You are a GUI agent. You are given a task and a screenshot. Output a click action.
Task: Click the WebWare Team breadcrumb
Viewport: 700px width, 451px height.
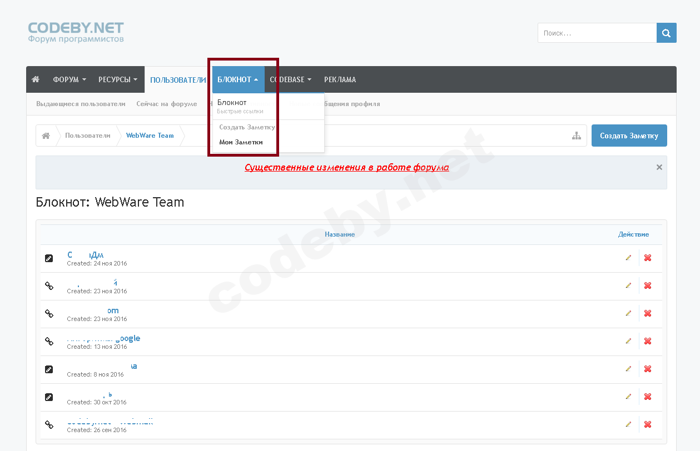coord(150,136)
